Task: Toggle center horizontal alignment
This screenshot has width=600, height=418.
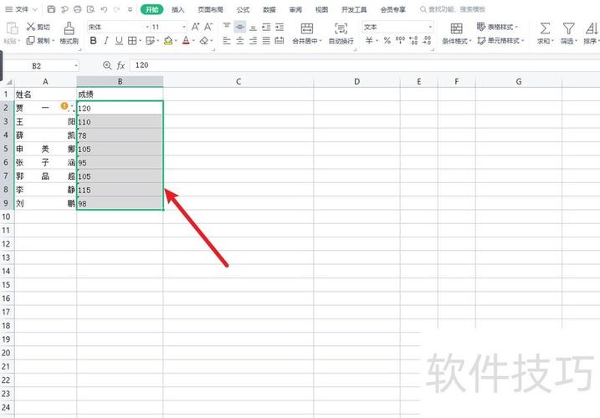Action: (x=240, y=40)
